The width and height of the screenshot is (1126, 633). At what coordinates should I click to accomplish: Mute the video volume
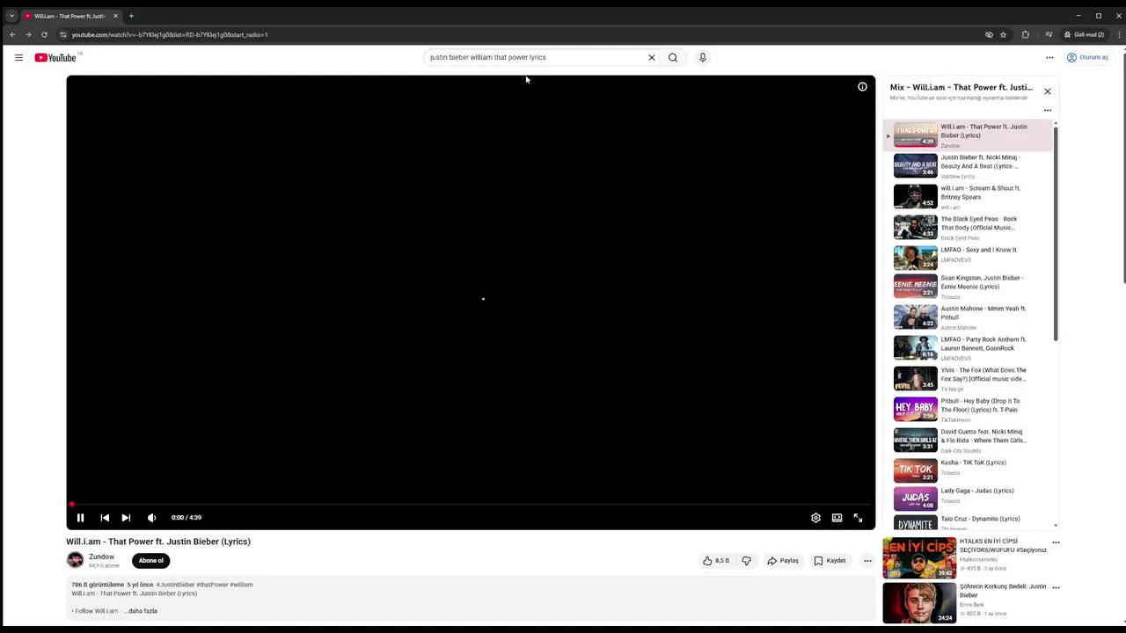tap(151, 518)
